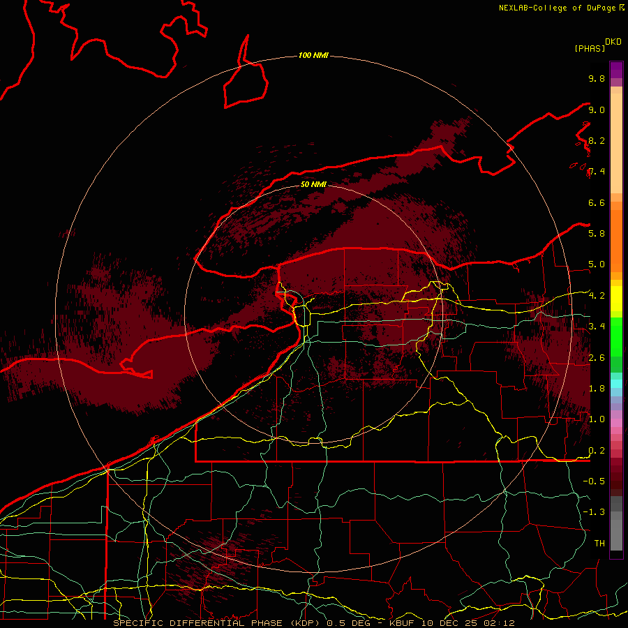Click the 1.0 value on color scale

pos(597,419)
